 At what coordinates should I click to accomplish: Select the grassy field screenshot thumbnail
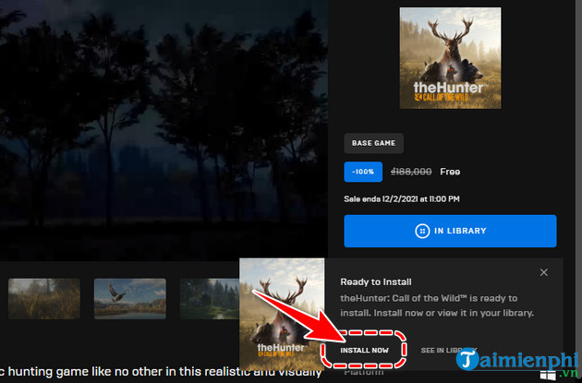point(44,299)
